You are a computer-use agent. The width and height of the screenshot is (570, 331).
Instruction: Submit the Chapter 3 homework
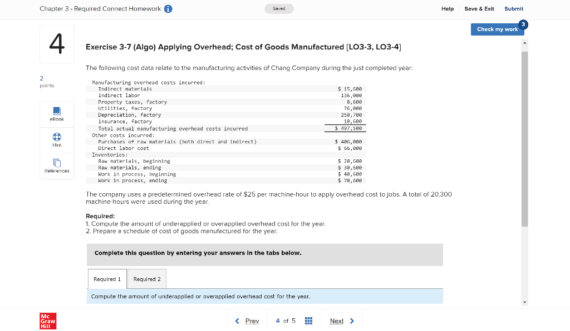513,9
